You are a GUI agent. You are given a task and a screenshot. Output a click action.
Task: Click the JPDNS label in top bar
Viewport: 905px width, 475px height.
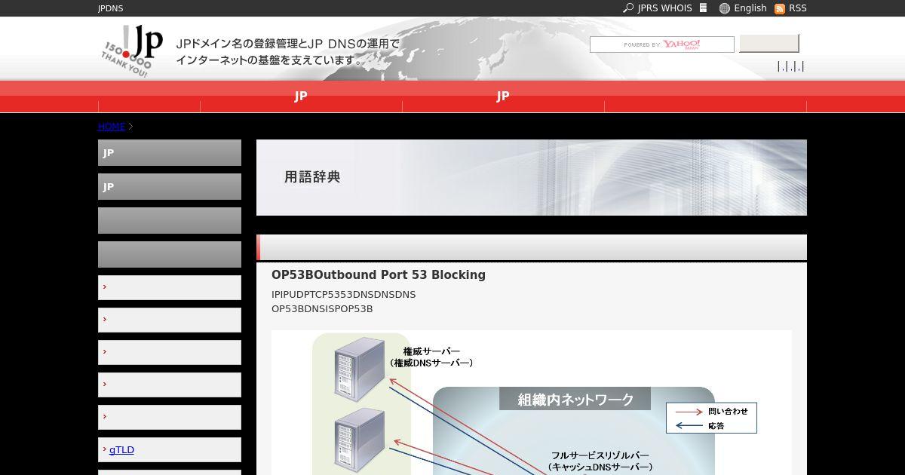point(111,8)
